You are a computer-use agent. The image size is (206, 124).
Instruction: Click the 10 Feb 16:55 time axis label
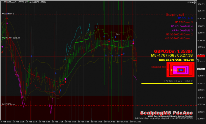click(x=45, y=122)
